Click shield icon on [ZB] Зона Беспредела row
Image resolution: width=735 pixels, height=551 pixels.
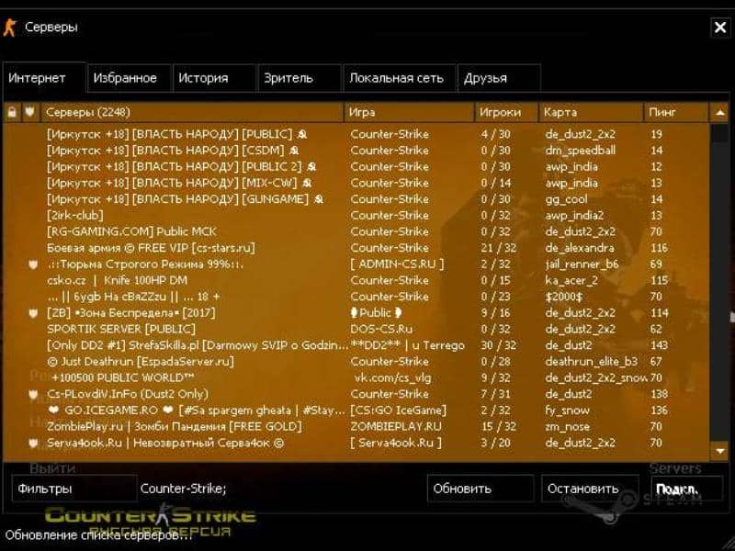(x=33, y=313)
